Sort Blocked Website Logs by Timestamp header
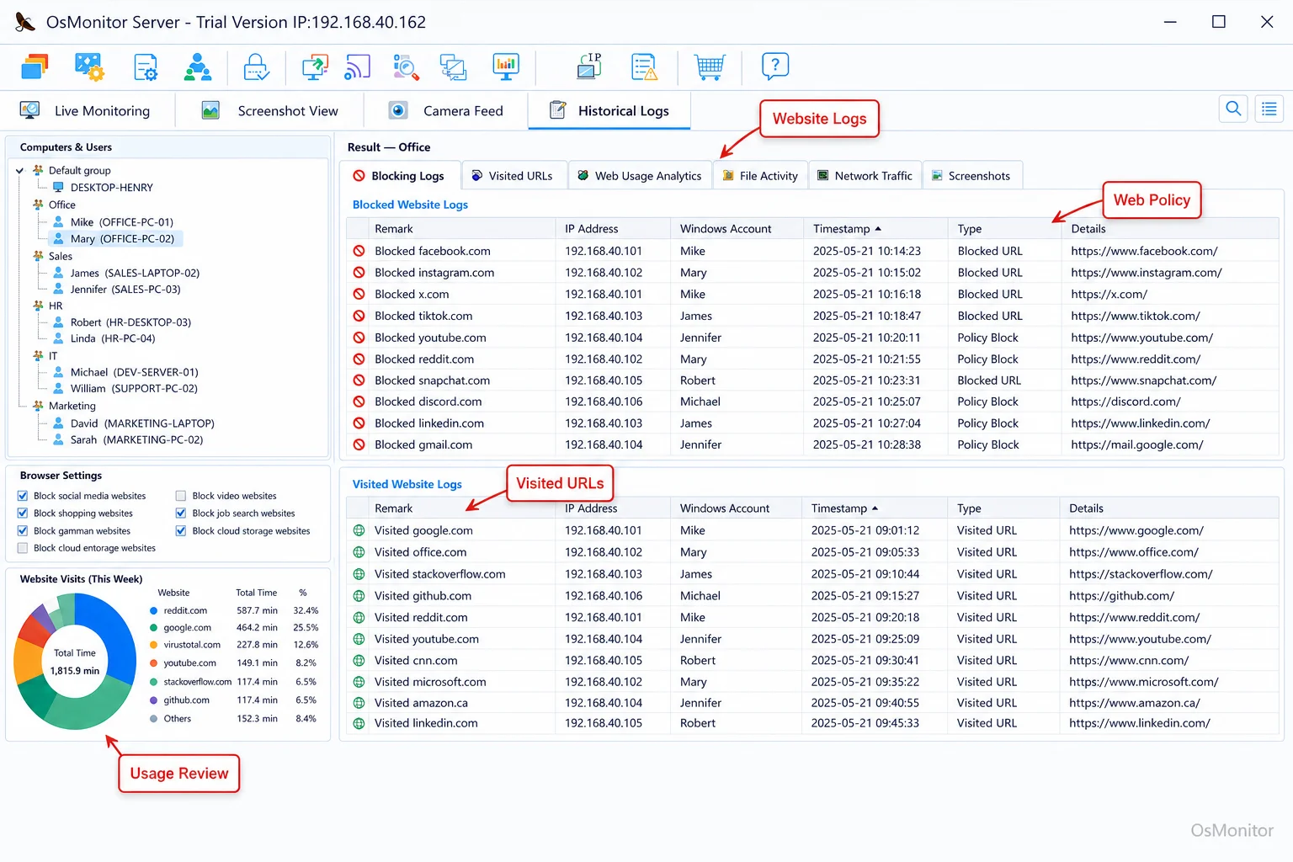 click(x=875, y=228)
